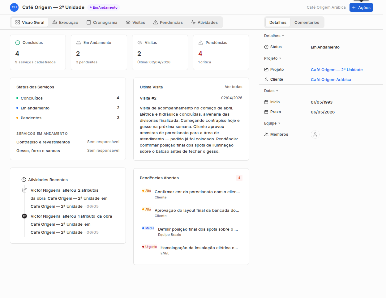Switch to the Visitas tab
The width and height of the screenshot is (386, 298).
click(x=135, y=22)
